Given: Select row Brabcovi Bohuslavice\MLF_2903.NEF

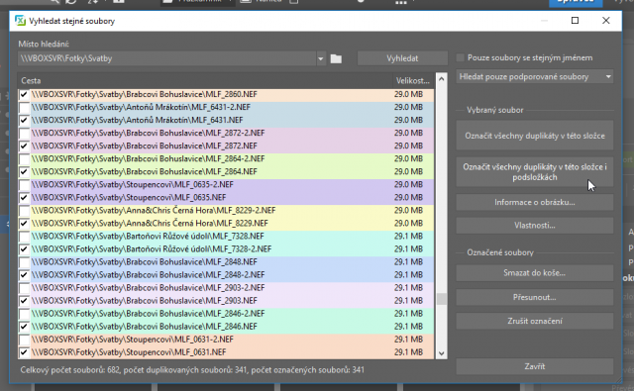Looking at the screenshot, I should pos(226,301).
